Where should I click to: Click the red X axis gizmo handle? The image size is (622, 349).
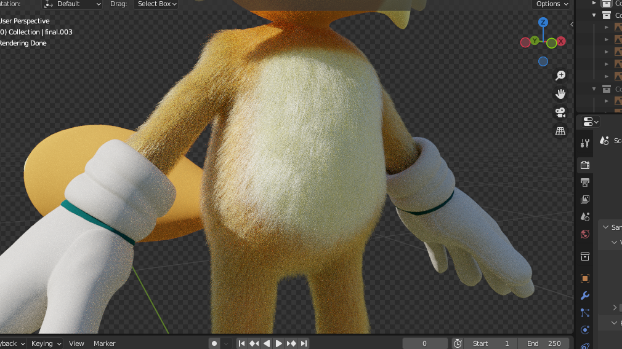tap(561, 41)
